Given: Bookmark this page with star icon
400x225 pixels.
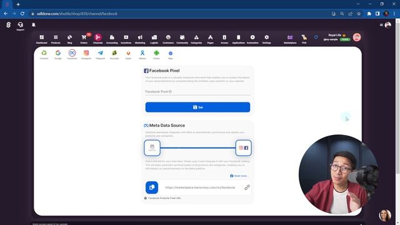Looking at the screenshot, I should click(x=359, y=14).
